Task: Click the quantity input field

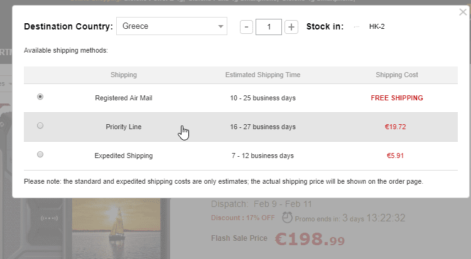Action: 269,27
